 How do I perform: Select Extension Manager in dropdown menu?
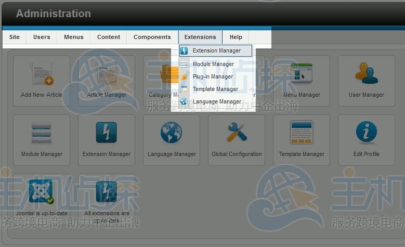pos(216,50)
